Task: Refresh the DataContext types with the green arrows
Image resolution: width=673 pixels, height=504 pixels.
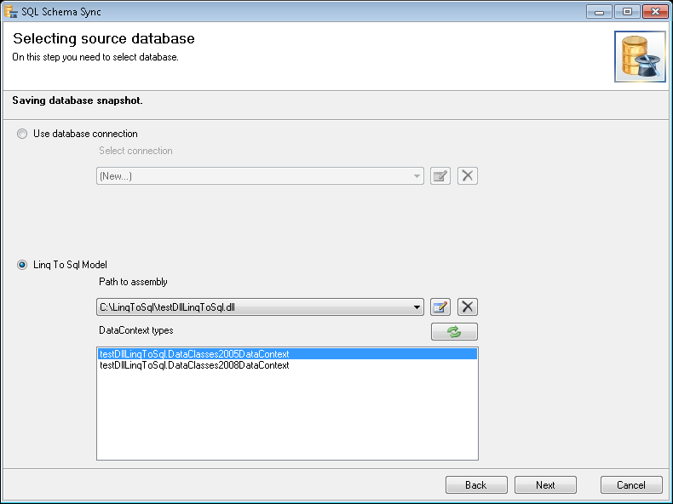Action: (x=454, y=331)
